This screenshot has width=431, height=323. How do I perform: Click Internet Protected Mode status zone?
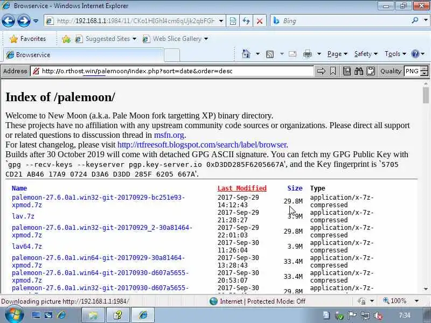(258, 301)
